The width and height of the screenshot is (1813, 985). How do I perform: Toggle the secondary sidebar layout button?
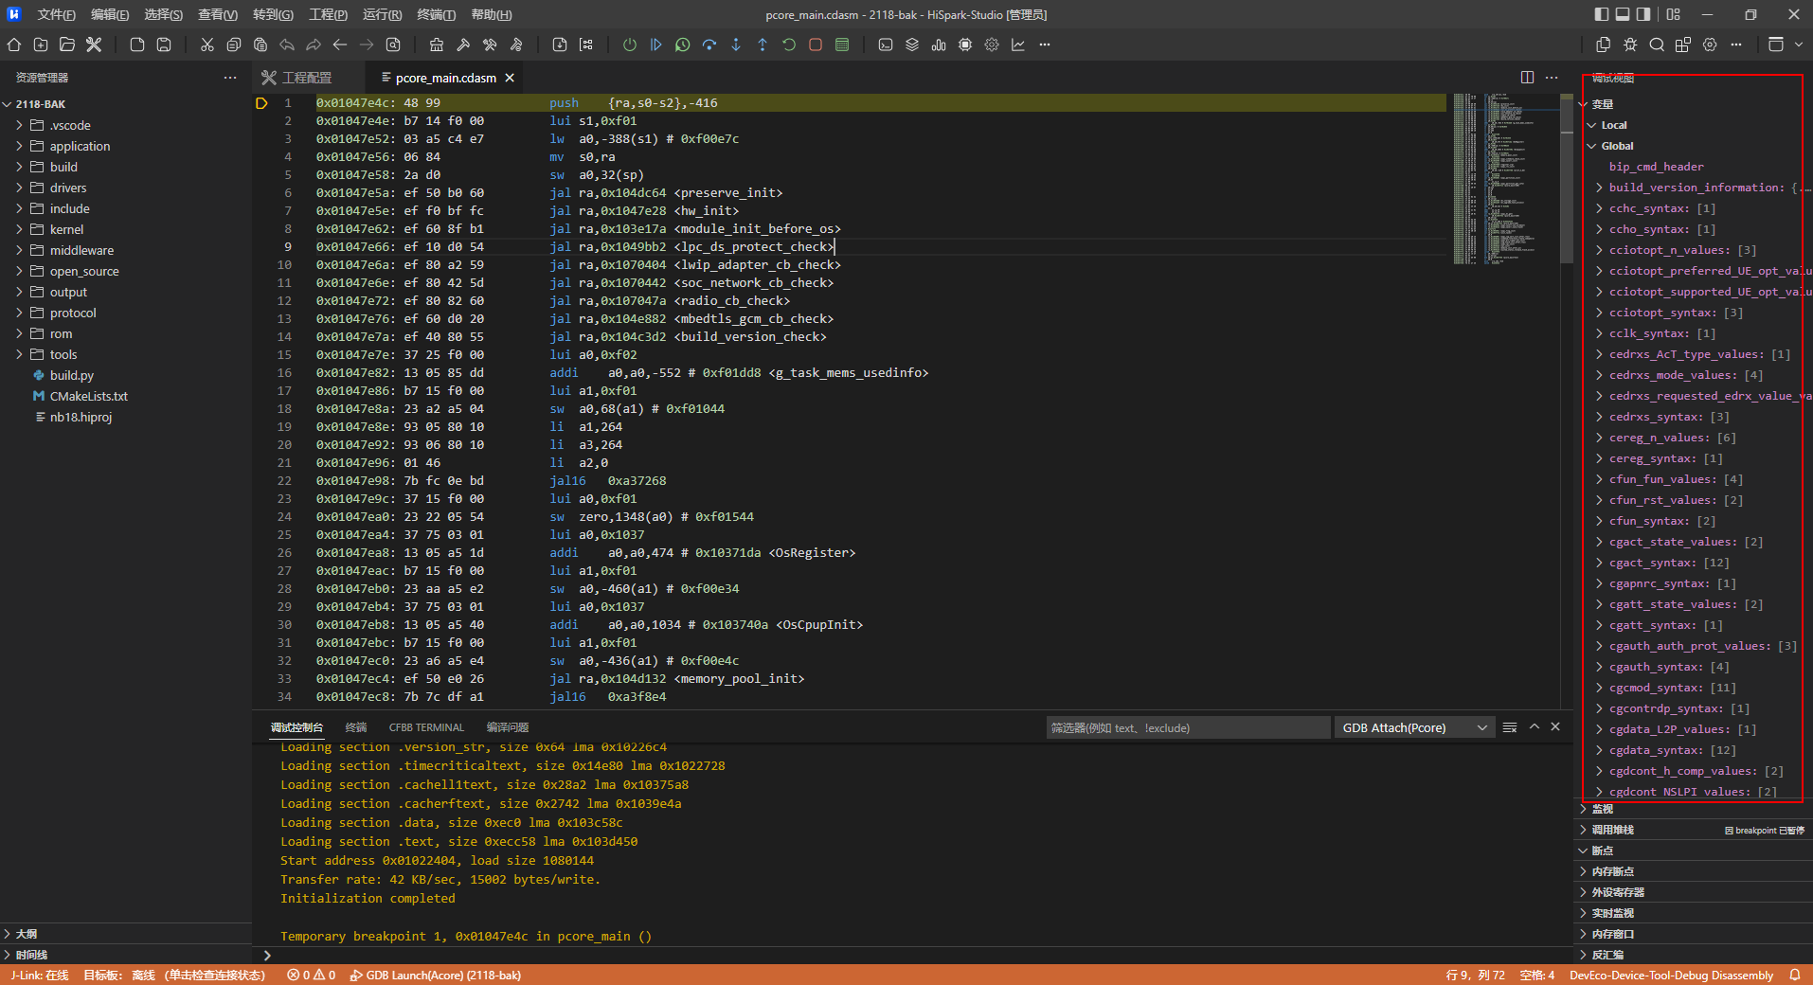1643,14
